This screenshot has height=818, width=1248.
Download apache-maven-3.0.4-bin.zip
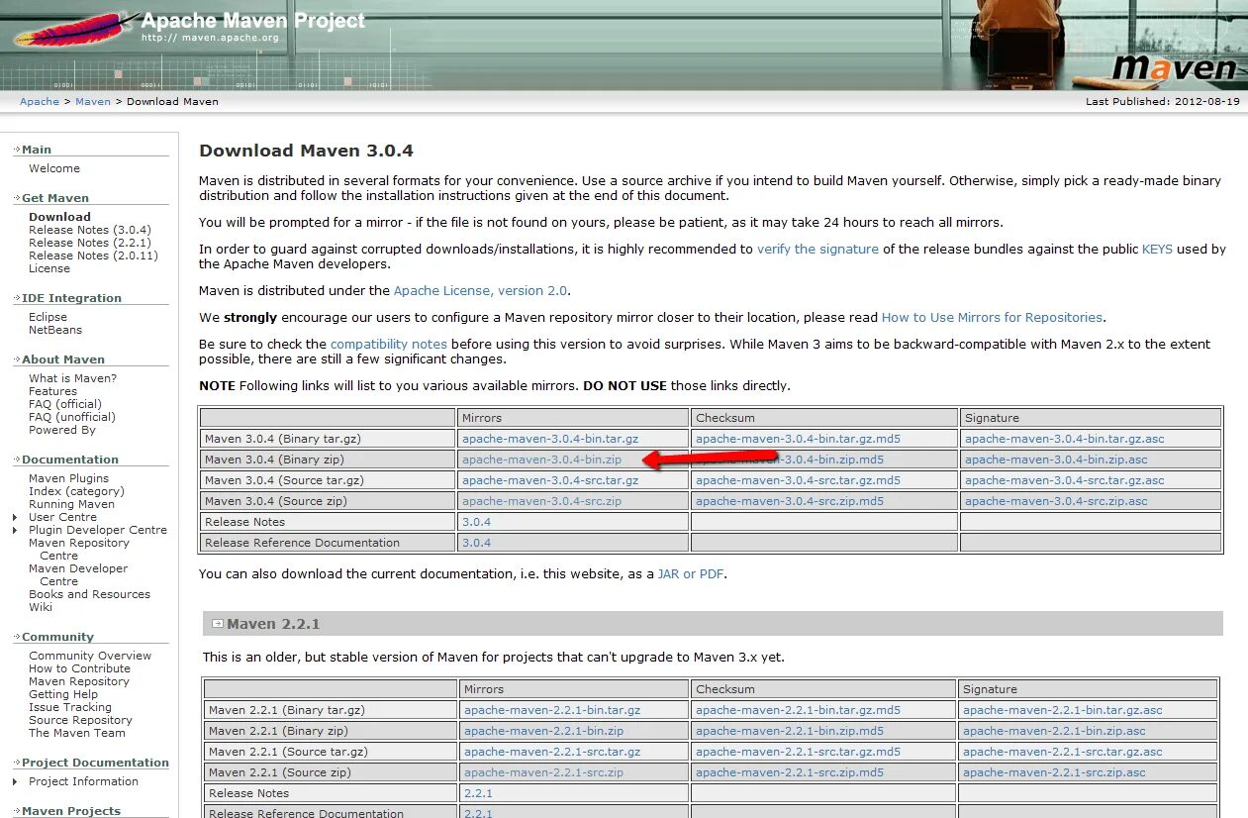point(541,460)
